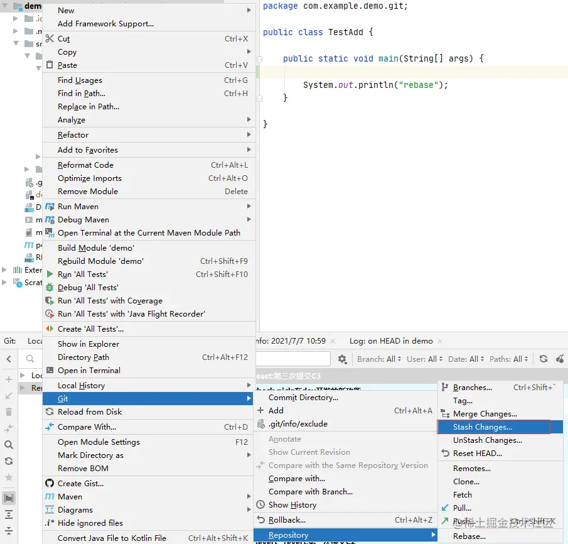Image resolution: width=568 pixels, height=544 pixels.
Task: Open the User: All filter dropdown
Action: point(424,359)
